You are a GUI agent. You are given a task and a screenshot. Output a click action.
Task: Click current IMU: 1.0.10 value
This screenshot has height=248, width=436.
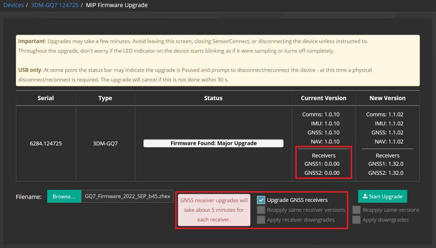[325, 124]
